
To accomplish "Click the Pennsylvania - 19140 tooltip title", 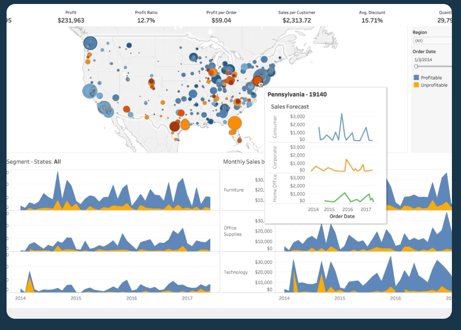I will pyautogui.click(x=297, y=94).
